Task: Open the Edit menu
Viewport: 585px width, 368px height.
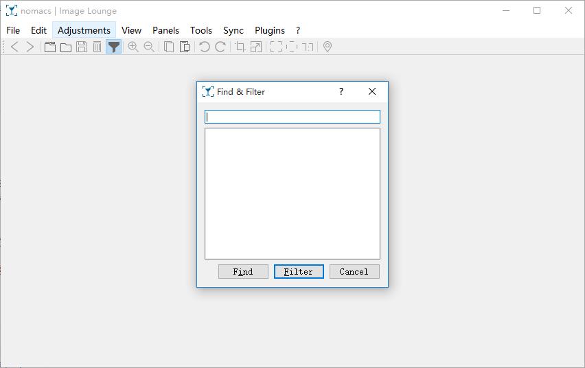Action: tap(39, 30)
